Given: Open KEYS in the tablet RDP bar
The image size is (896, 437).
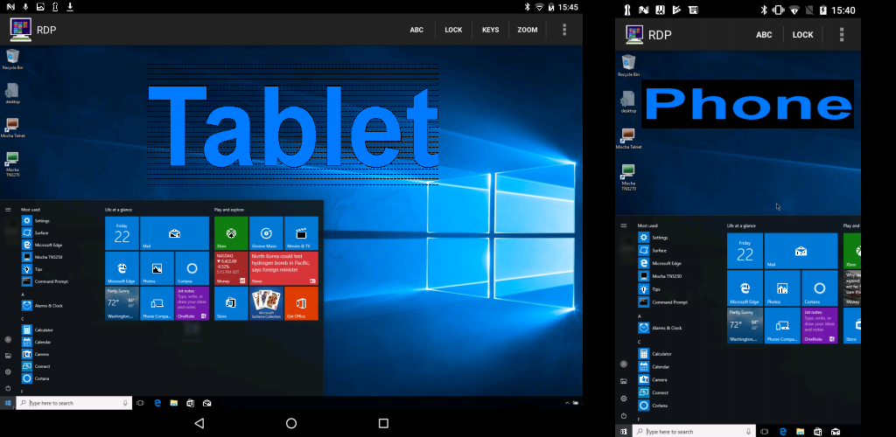Looking at the screenshot, I should pos(490,30).
